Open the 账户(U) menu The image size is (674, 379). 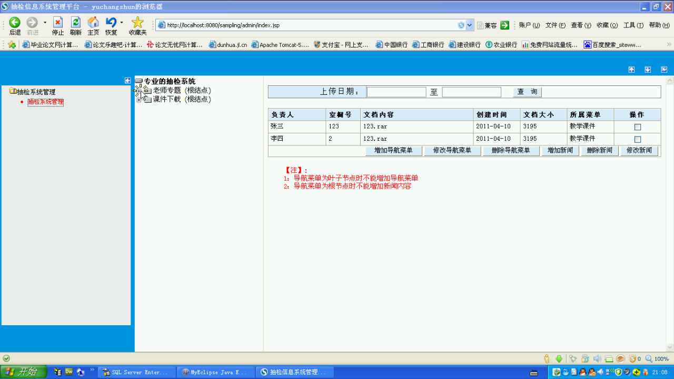(529, 25)
